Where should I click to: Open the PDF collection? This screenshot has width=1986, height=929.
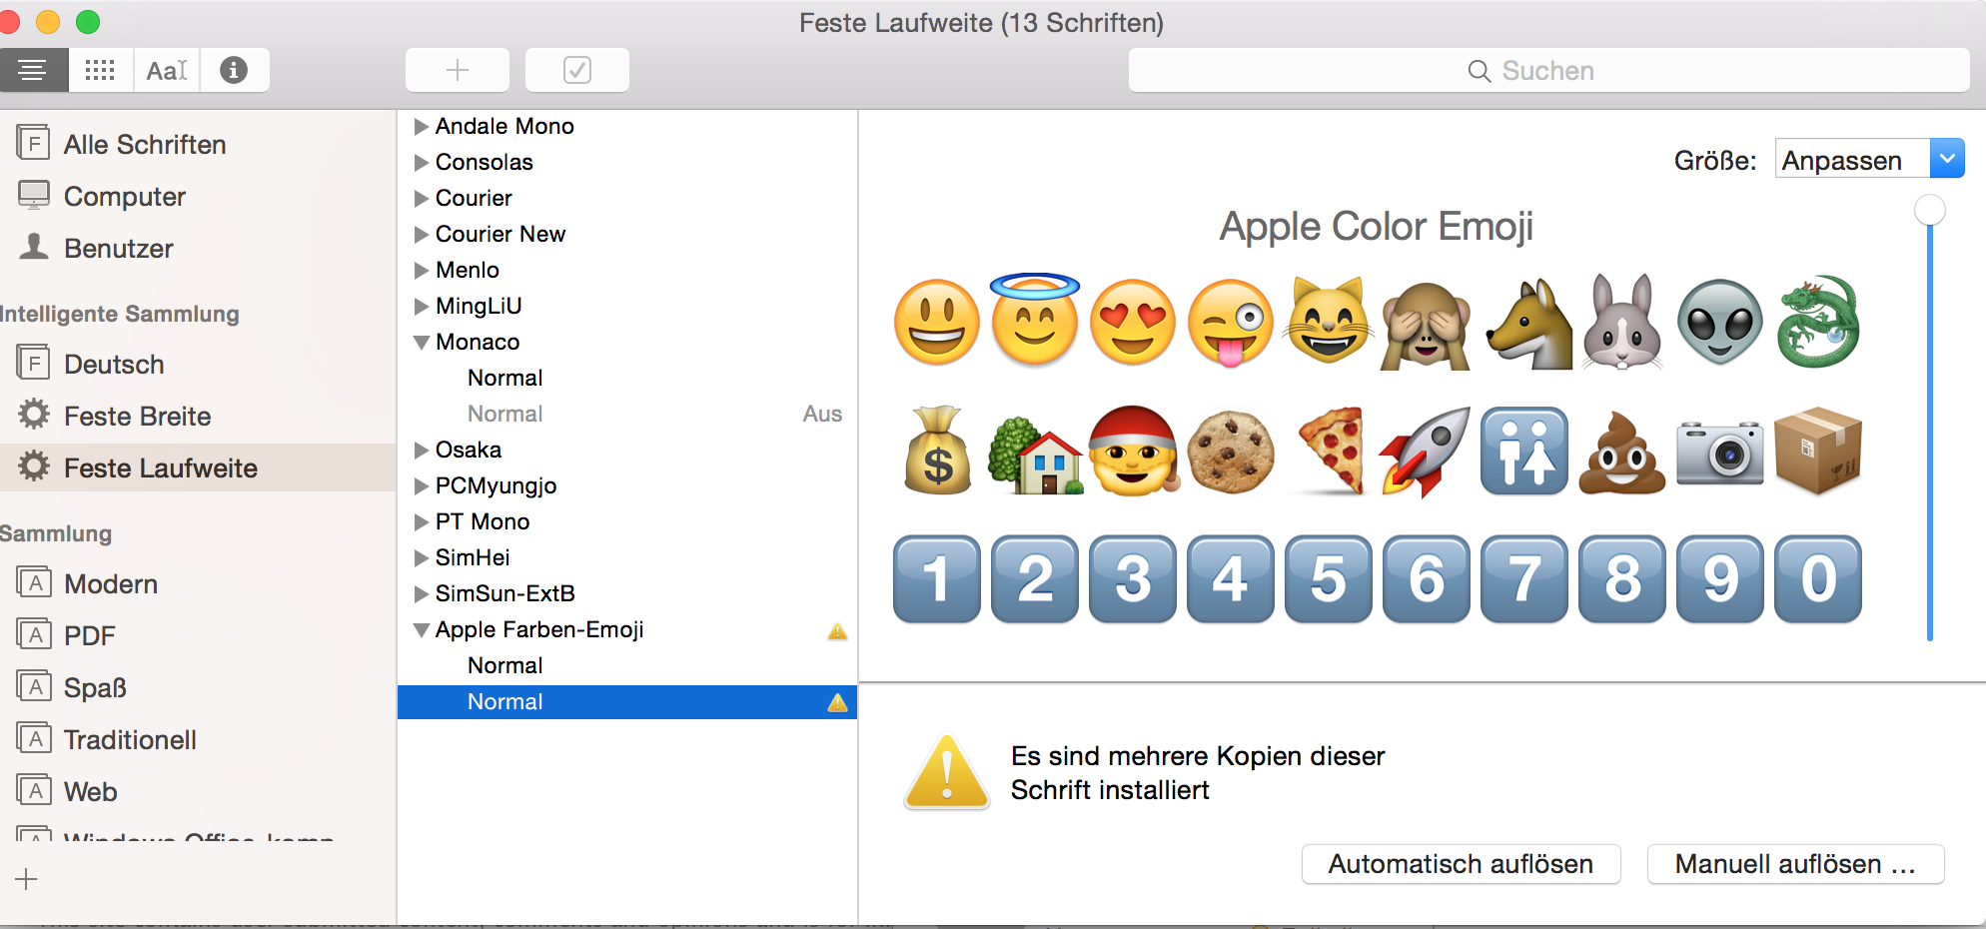[x=198, y=635]
